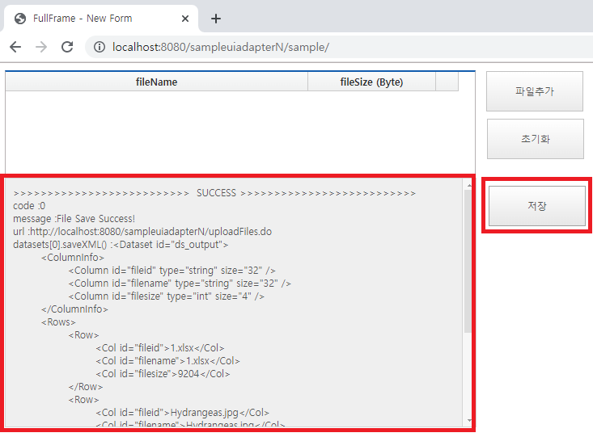Click the blank header cell after fileSize

pyautogui.click(x=447, y=82)
